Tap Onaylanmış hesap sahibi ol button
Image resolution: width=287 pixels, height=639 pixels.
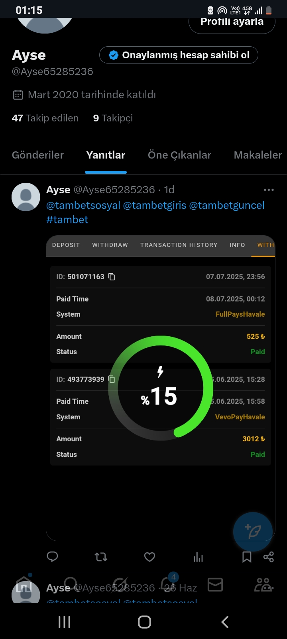click(x=179, y=55)
